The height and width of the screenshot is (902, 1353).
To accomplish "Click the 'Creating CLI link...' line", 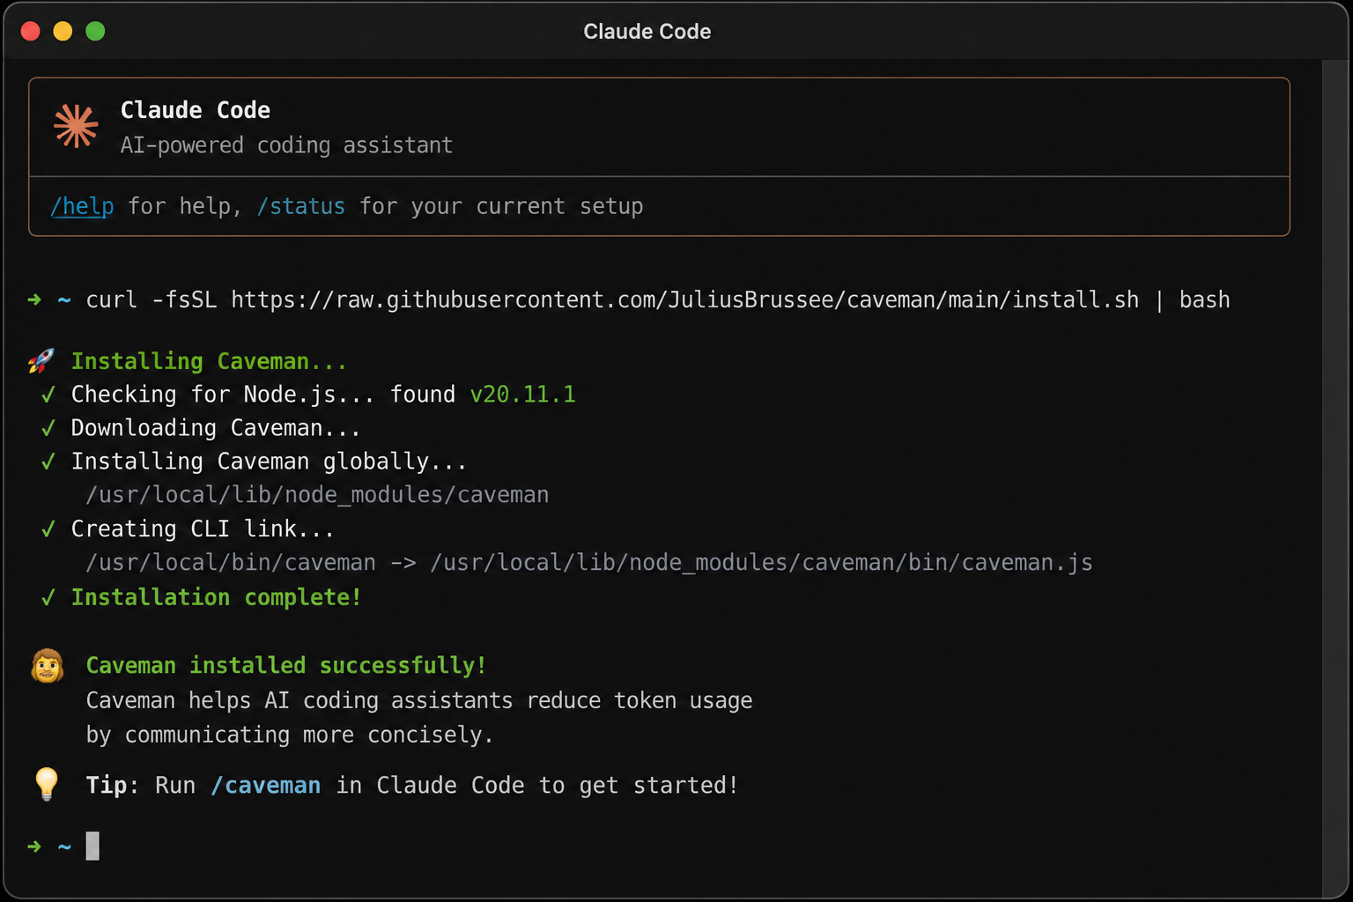I will pos(203,529).
